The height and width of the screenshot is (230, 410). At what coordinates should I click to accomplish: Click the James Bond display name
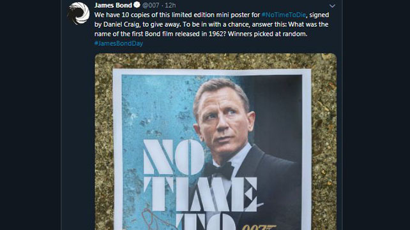coord(113,5)
